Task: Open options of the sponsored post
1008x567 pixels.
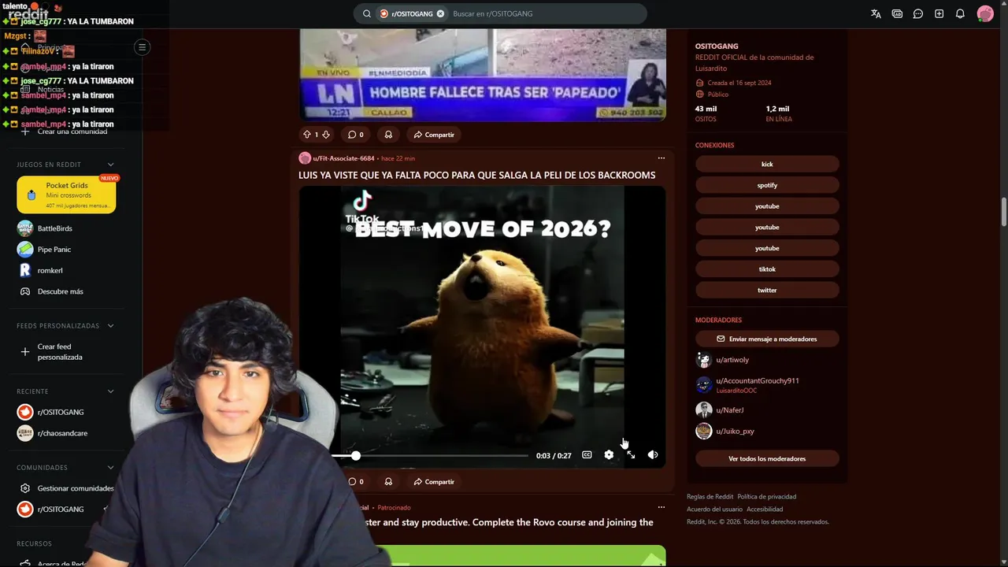Action: coord(661,507)
